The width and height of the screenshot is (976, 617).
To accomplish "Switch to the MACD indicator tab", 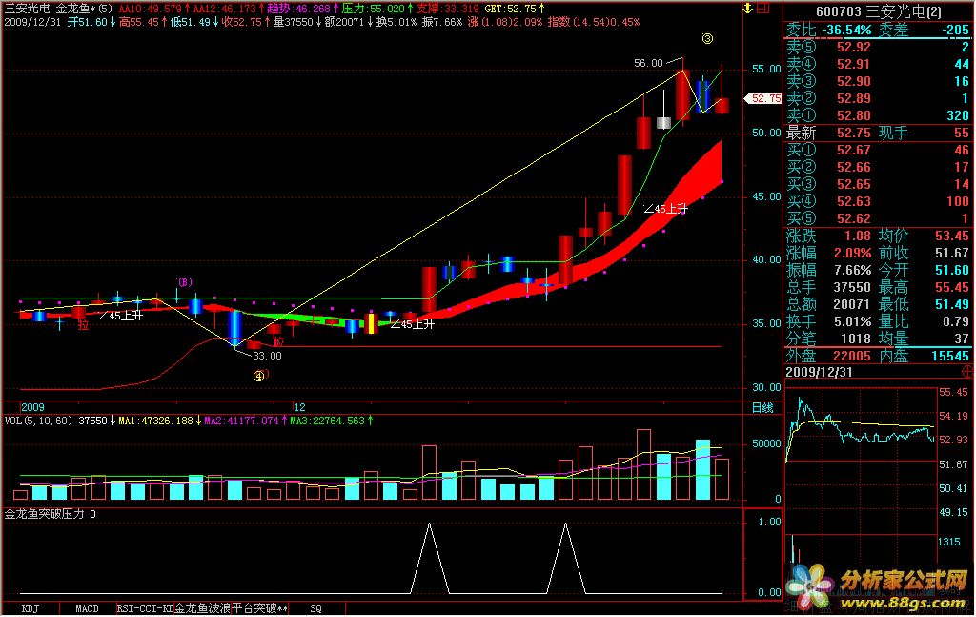I will [x=87, y=607].
